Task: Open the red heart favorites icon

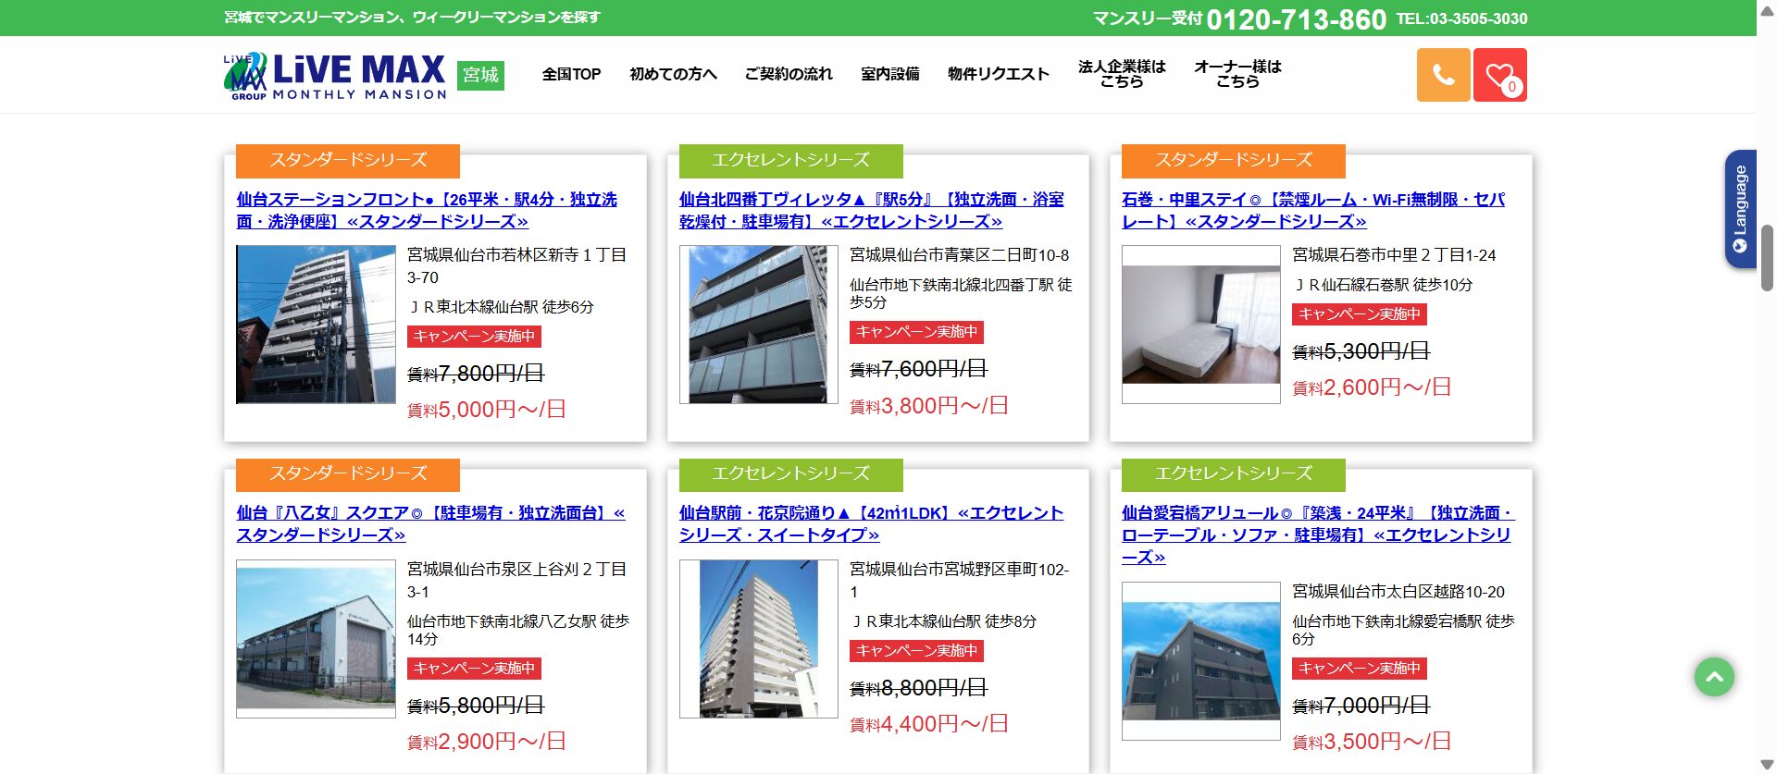Action: (1499, 75)
